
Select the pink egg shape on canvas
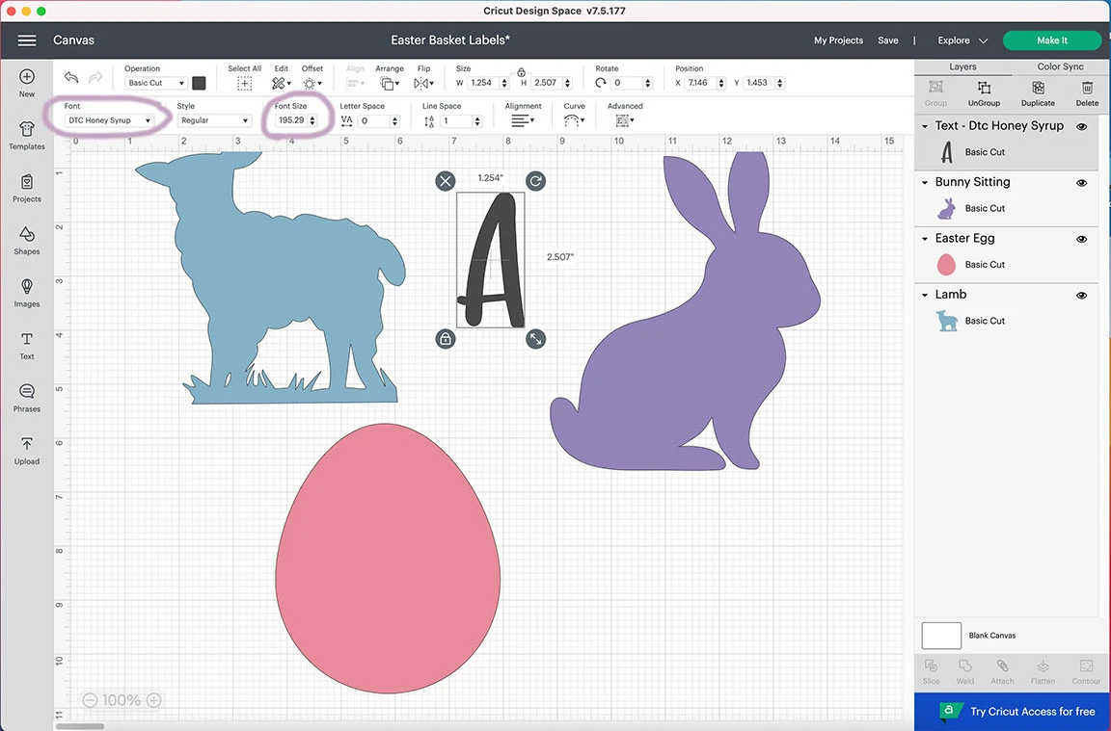pos(388,559)
